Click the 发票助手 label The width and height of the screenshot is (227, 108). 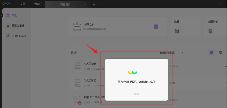point(213,22)
